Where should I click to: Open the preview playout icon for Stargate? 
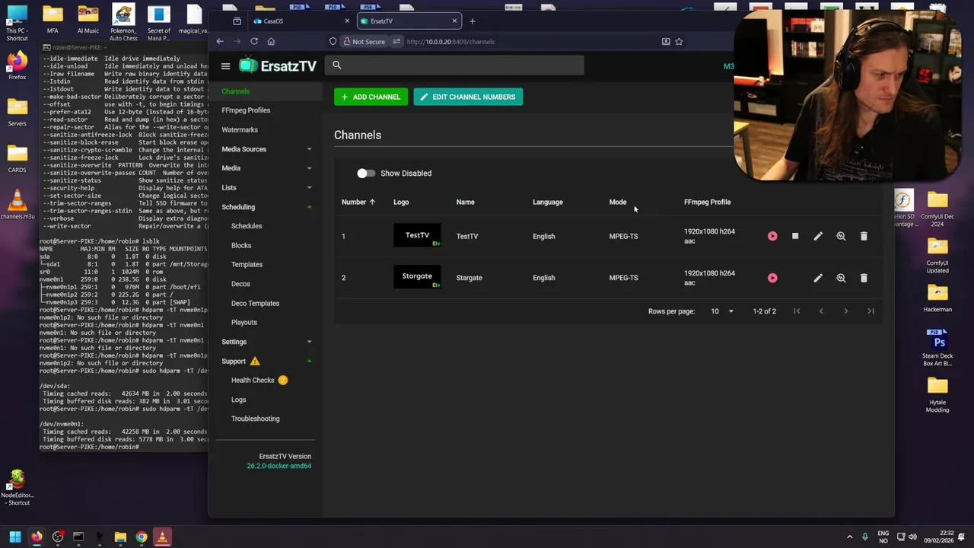pos(841,278)
